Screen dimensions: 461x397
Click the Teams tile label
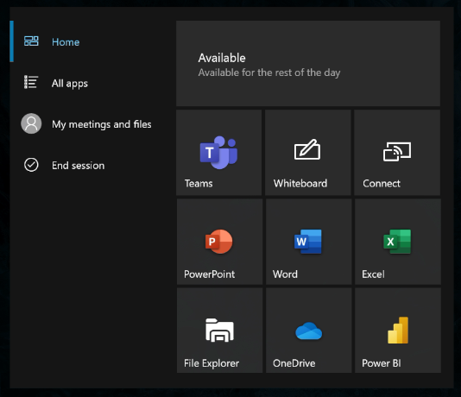tap(199, 184)
